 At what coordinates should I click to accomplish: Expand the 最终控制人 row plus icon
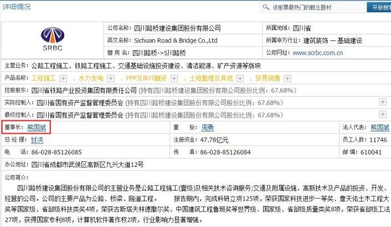click(383, 114)
